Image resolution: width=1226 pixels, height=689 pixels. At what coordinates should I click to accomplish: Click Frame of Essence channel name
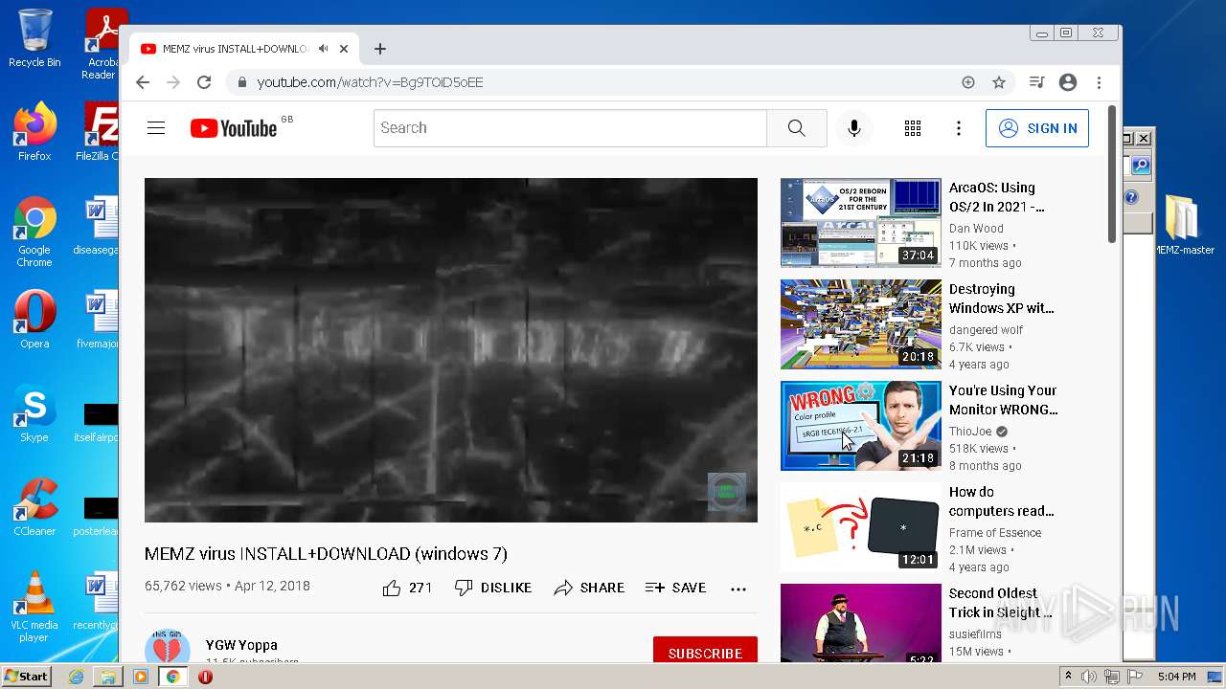coord(995,533)
